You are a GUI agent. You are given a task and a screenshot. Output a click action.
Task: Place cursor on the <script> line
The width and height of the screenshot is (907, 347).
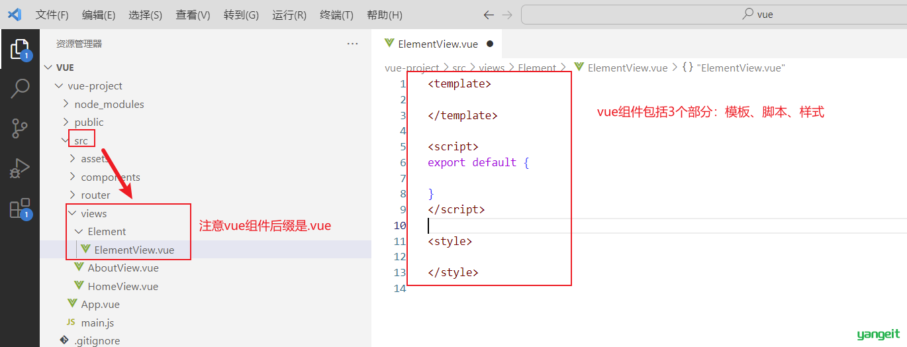tap(453, 146)
